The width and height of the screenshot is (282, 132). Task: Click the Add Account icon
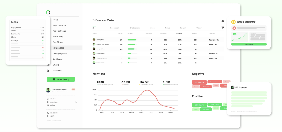48,113
